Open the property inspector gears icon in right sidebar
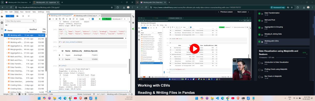315x101 pixels. (133, 16)
